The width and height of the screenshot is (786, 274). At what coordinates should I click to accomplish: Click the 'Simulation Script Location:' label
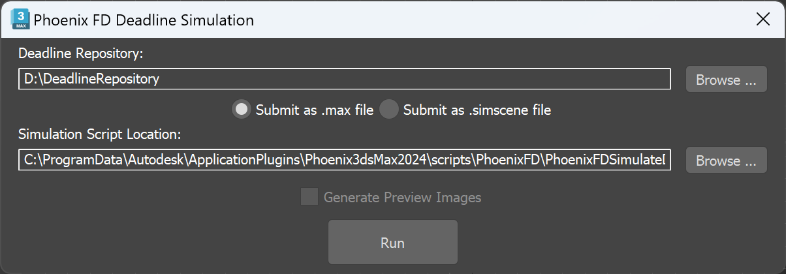[x=99, y=134]
